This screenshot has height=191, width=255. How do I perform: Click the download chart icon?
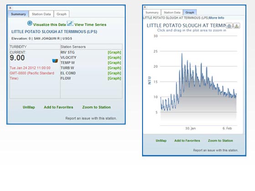[x=237, y=25]
